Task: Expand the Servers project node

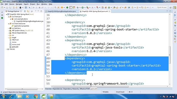Action: tap(6, 49)
